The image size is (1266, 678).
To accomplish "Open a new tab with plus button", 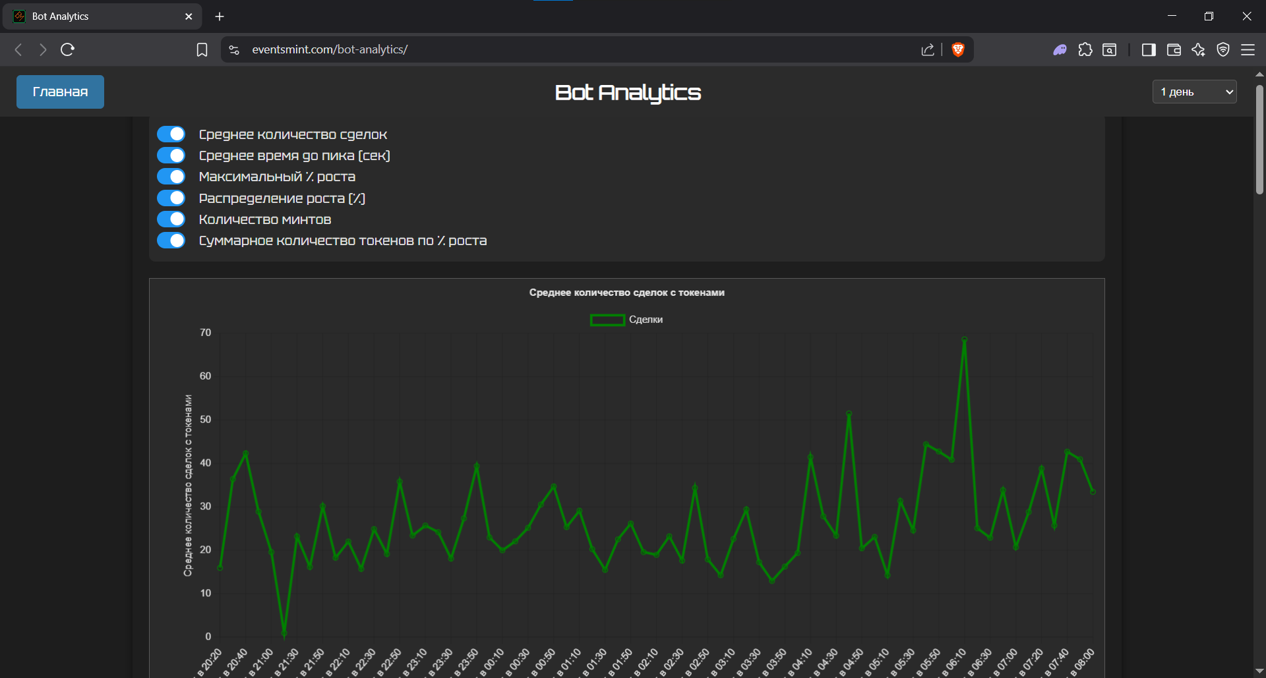I will click(x=220, y=16).
